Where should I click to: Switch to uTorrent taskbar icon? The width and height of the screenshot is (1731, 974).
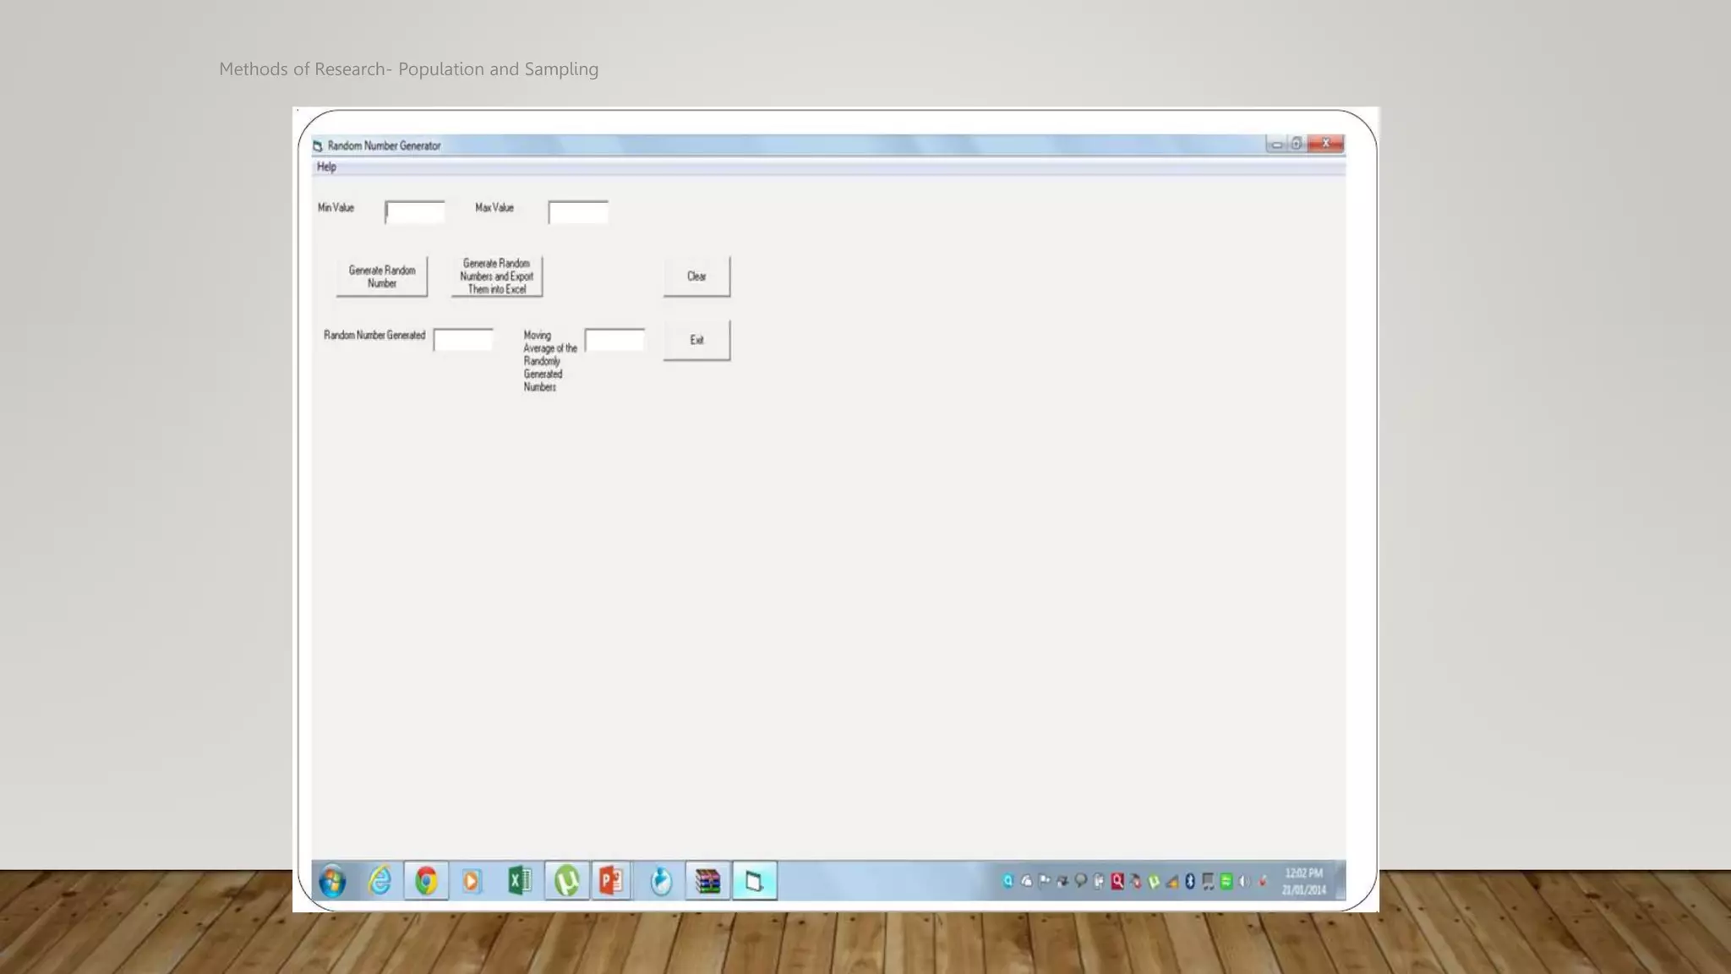[566, 881]
